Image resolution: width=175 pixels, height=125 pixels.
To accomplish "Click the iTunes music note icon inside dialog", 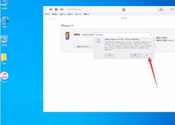I will (x=98, y=41).
